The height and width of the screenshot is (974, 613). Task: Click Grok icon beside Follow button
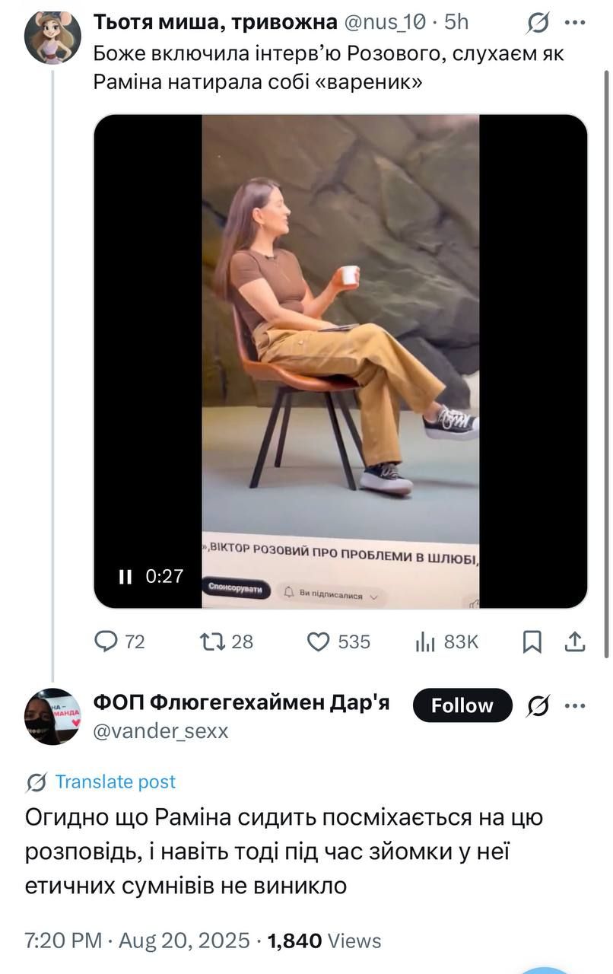[539, 706]
